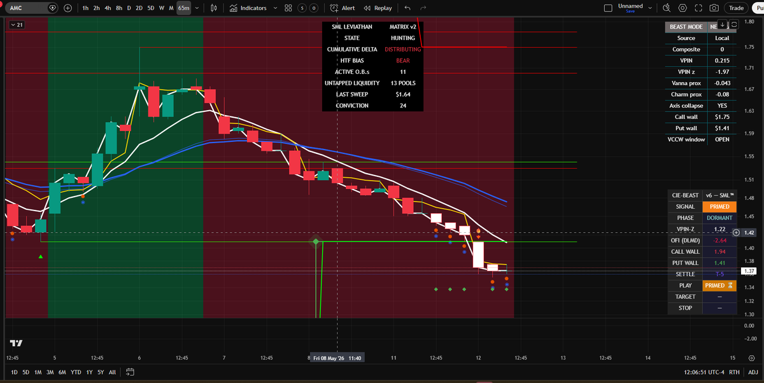The width and height of the screenshot is (764, 383).
Task: Undo the last chart action
Action: [407, 8]
